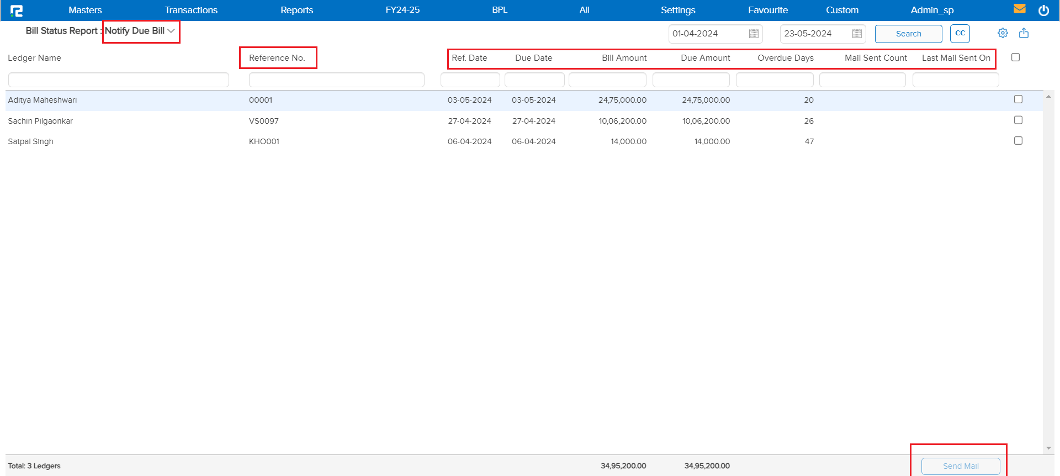Open the To date calendar icon
1060x476 pixels.
[x=857, y=34]
